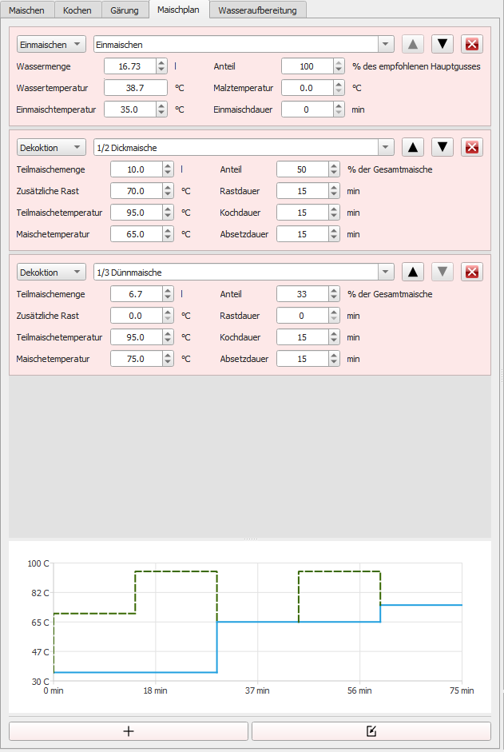Move Einmaischen step down with arrow
This screenshot has height=752, width=504.
click(x=442, y=45)
